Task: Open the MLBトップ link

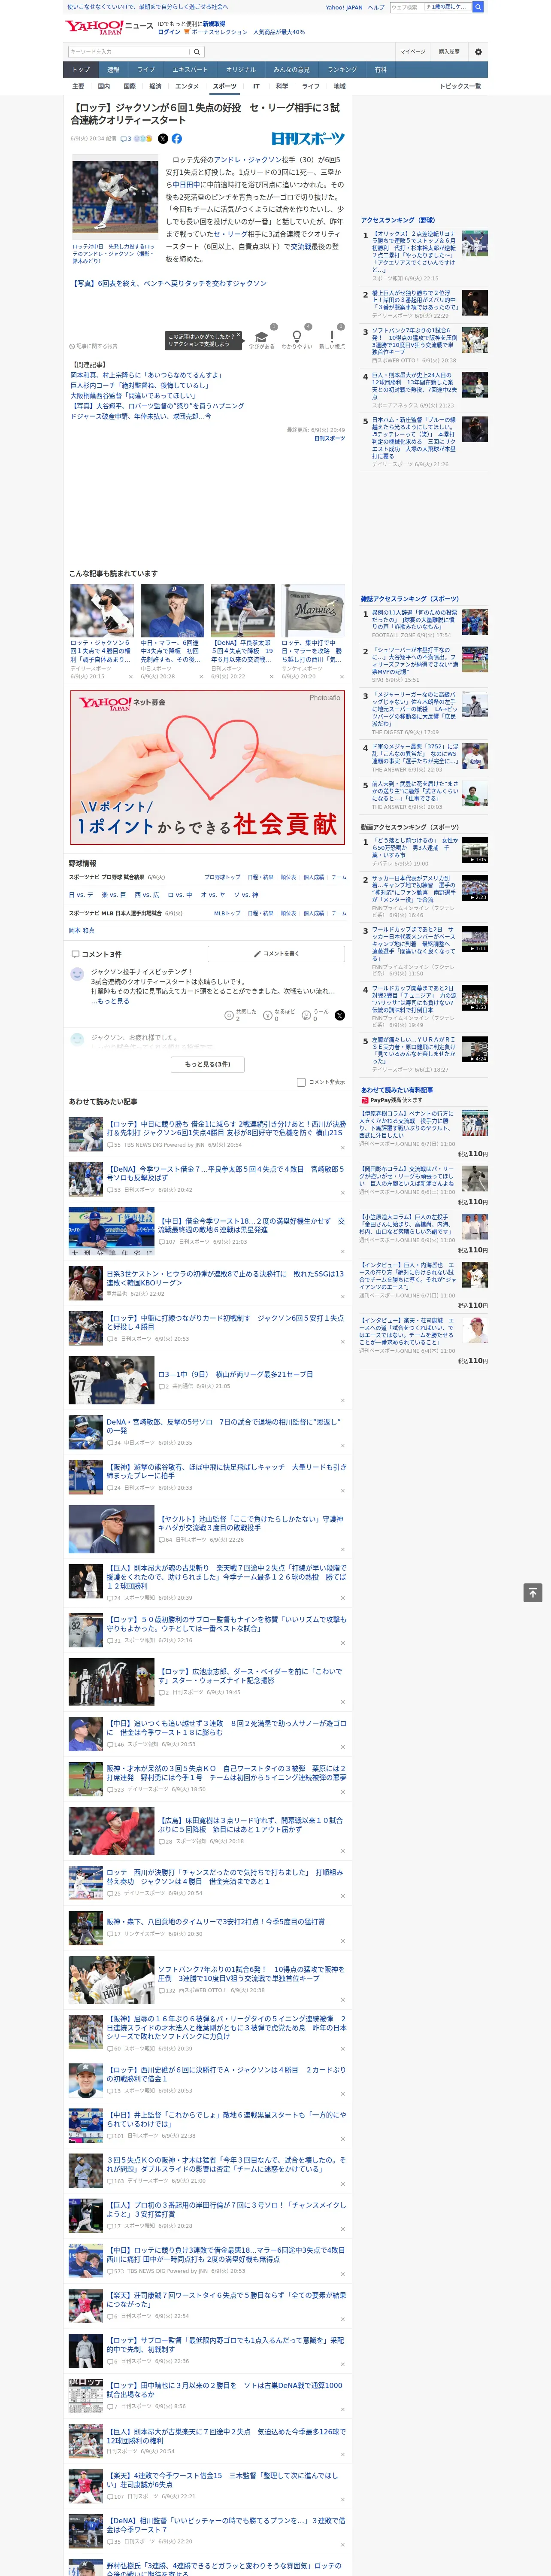Action: (x=227, y=913)
